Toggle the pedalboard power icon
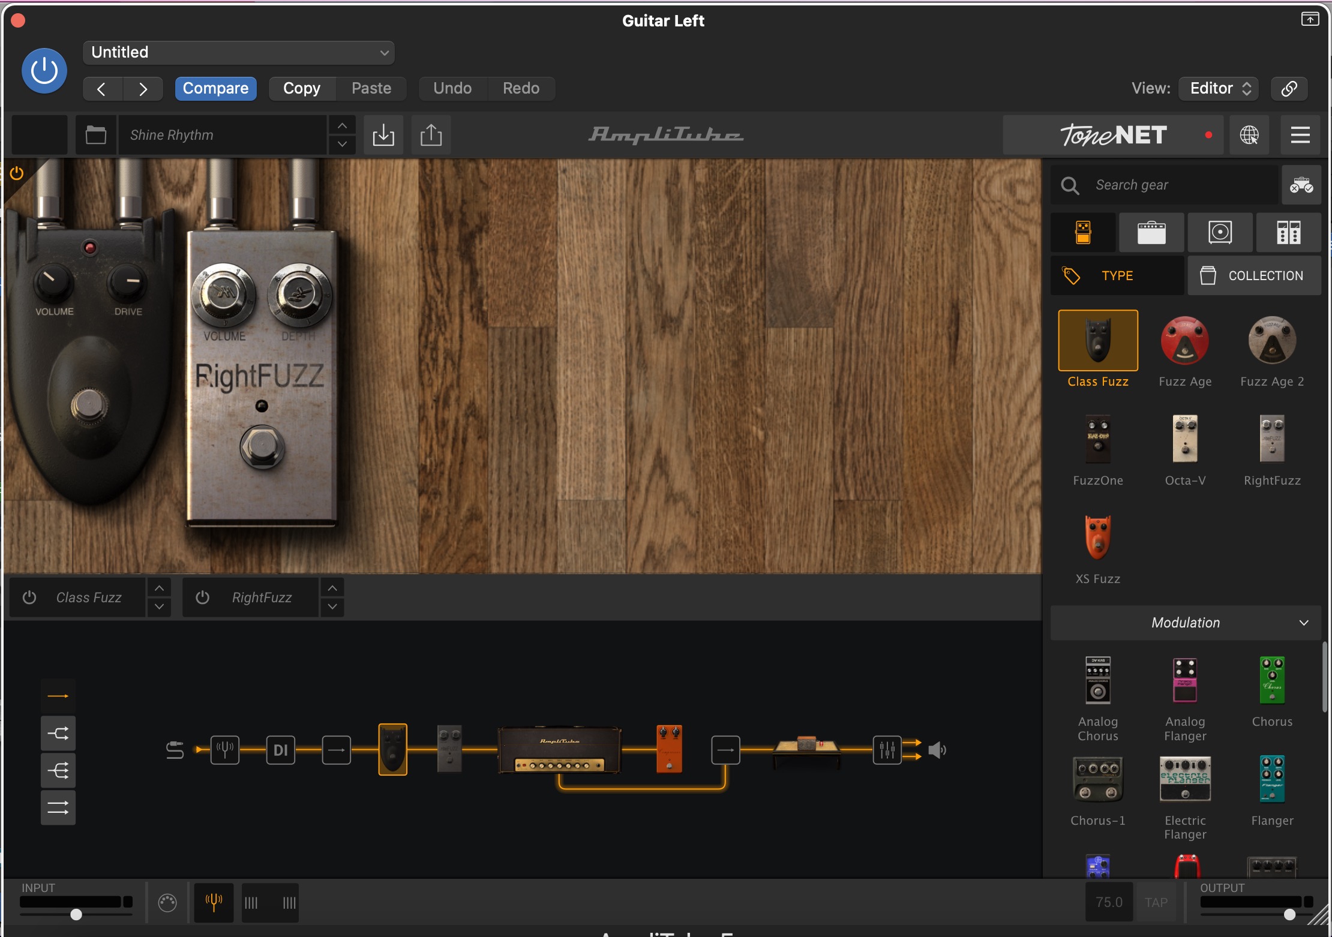The image size is (1332, 937). tap(17, 173)
